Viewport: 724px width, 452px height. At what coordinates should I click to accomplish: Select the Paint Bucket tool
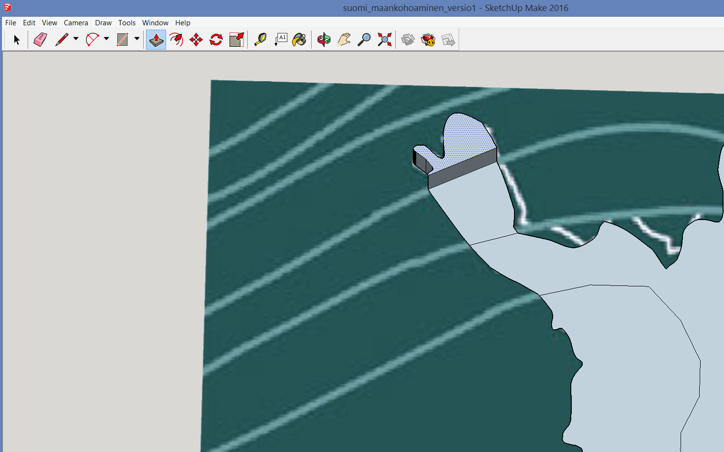pos(299,40)
